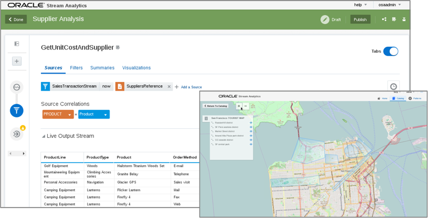Select the Hailstorm Titanium Woods Set cell
Screen dimensions: 430x220
tap(141, 166)
